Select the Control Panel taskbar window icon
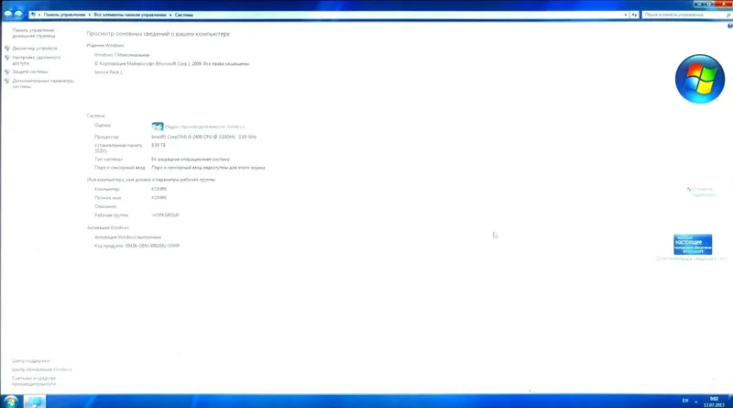733x408 pixels. pos(35,402)
